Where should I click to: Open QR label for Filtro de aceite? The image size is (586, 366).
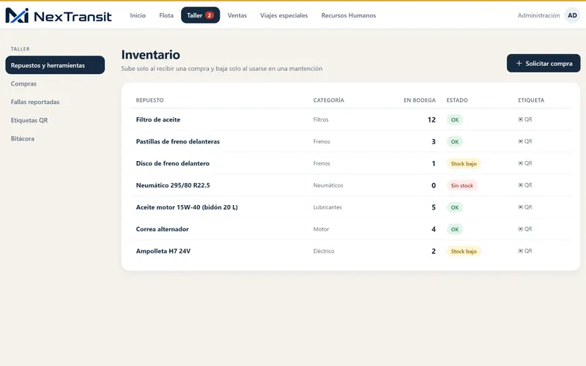[x=525, y=119]
